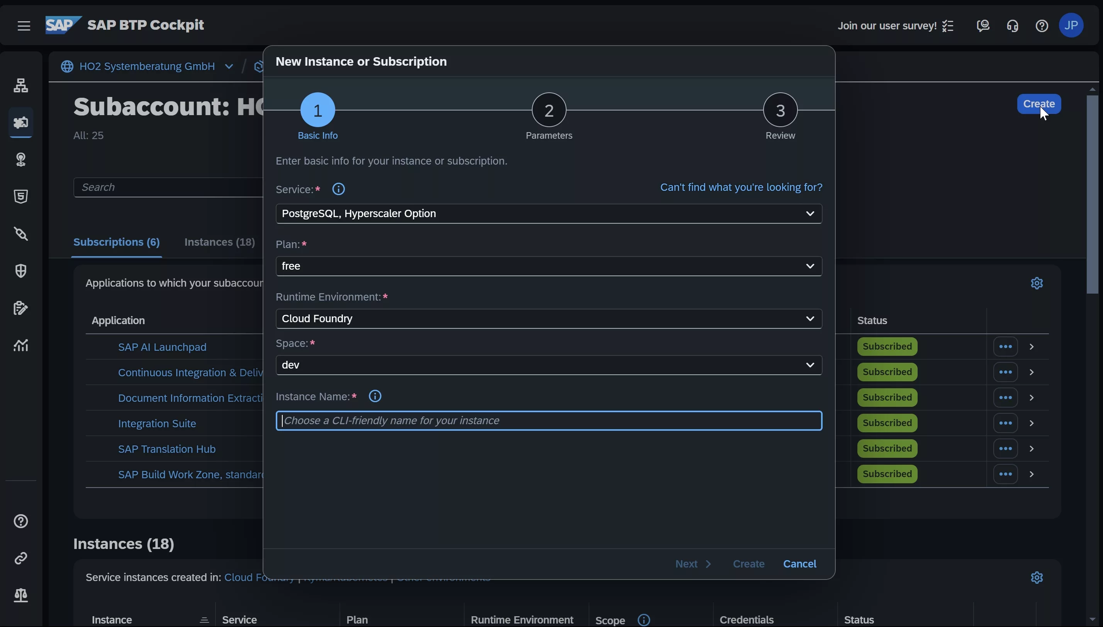
Task: Open Subscriptions table settings gear
Action: (1037, 283)
